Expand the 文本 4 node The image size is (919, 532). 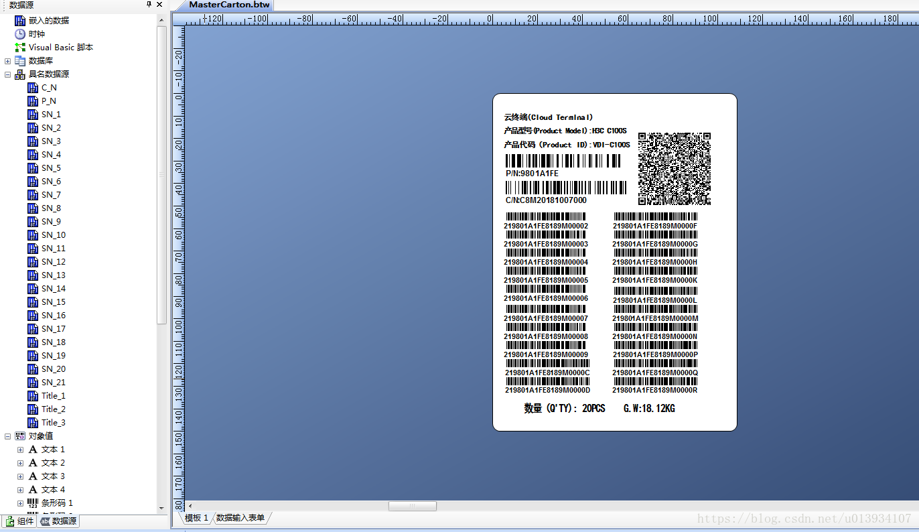(x=21, y=490)
